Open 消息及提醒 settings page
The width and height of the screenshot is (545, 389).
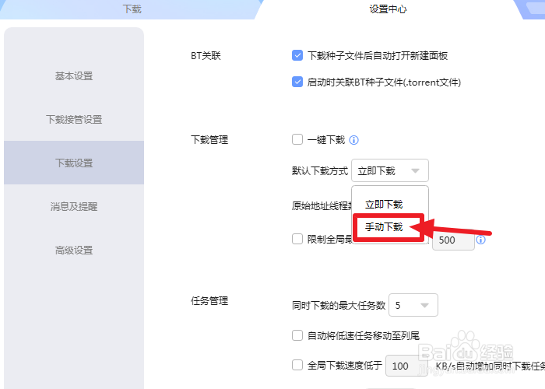(x=74, y=206)
